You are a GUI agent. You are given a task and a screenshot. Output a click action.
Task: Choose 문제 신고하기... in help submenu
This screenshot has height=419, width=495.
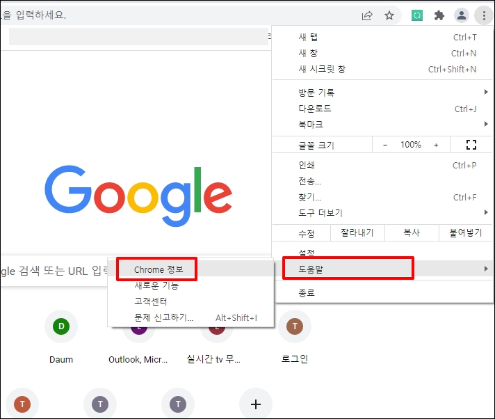190,317
